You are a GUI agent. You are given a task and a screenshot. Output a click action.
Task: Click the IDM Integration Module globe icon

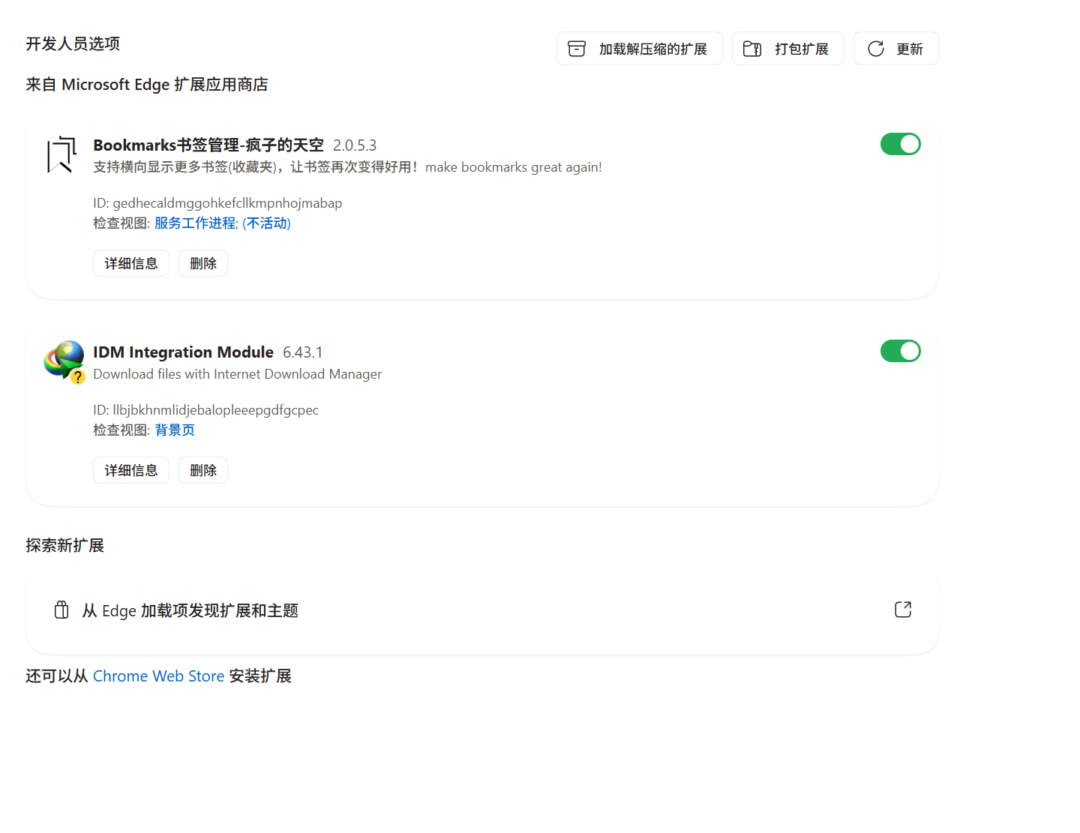(64, 361)
